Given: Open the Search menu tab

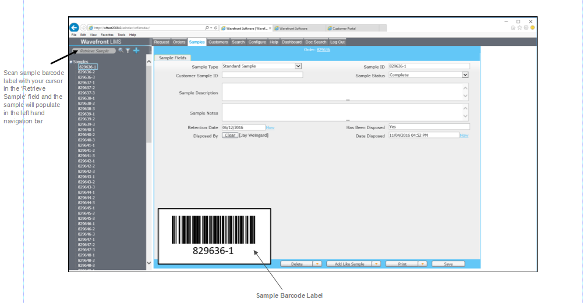Looking at the screenshot, I should pos(238,42).
